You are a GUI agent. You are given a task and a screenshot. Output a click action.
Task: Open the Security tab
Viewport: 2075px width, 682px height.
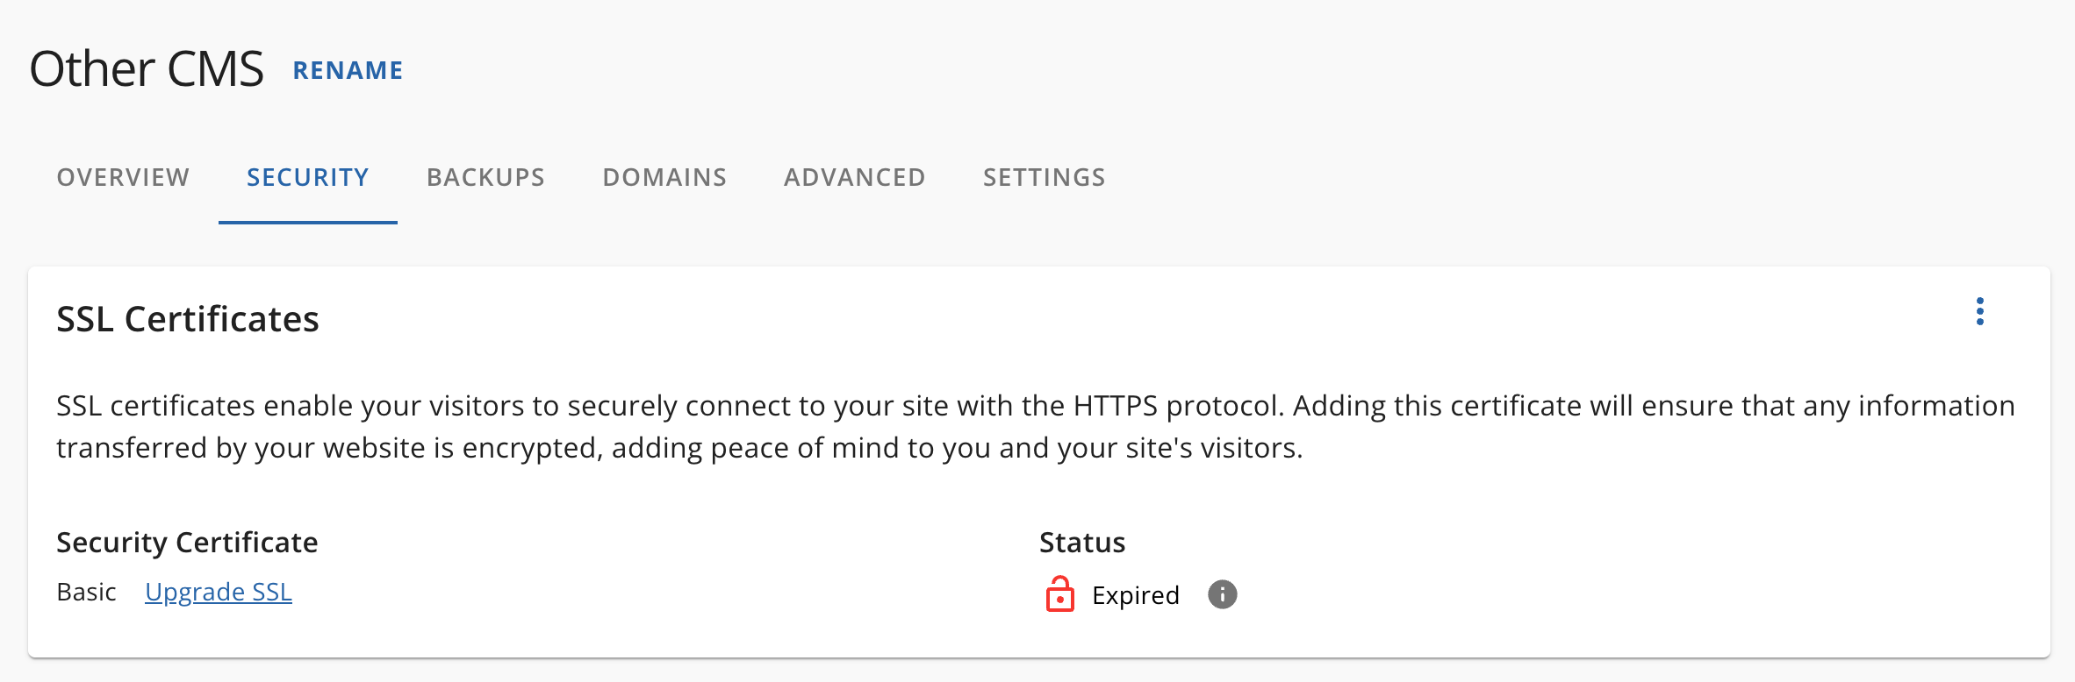click(x=307, y=177)
